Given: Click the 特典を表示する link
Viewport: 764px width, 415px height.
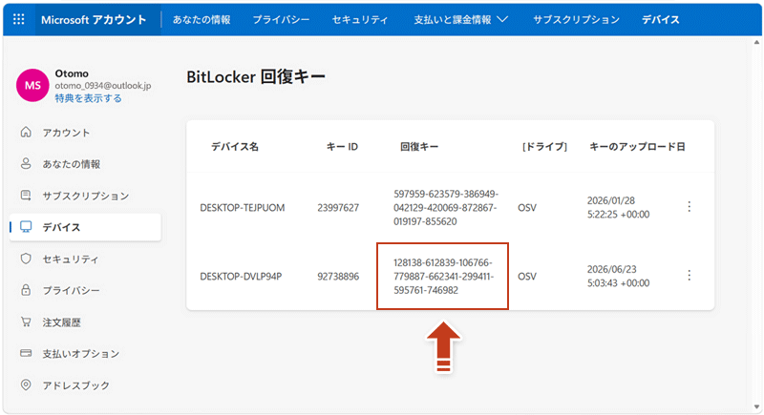Looking at the screenshot, I should tap(88, 98).
